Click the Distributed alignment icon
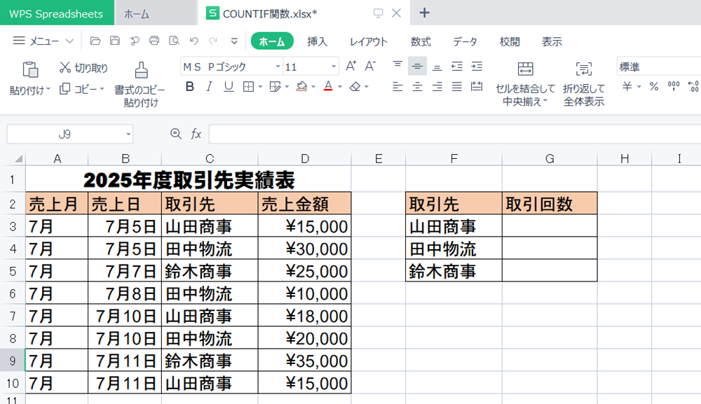This screenshot has height=404, width=701. (x=477, y=87)
